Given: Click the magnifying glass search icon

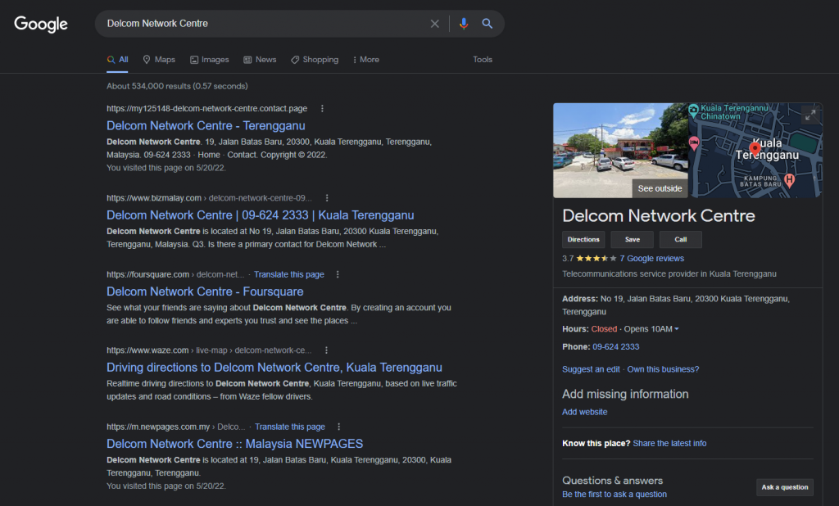Looking at the screenshot, I should click(488, 24).
